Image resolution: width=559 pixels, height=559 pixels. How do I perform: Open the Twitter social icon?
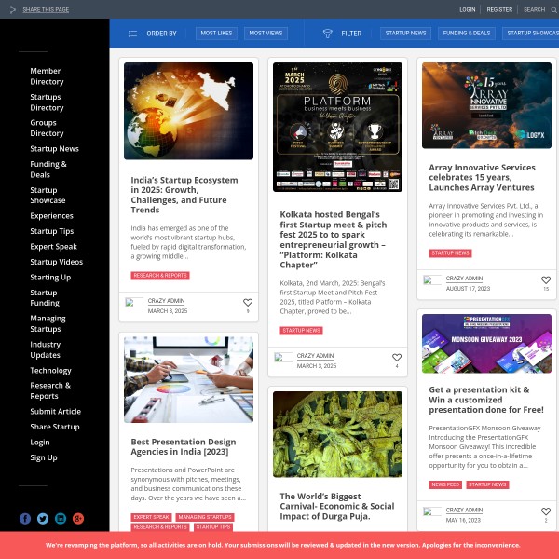pyautogui.click(x=43, y=518)
